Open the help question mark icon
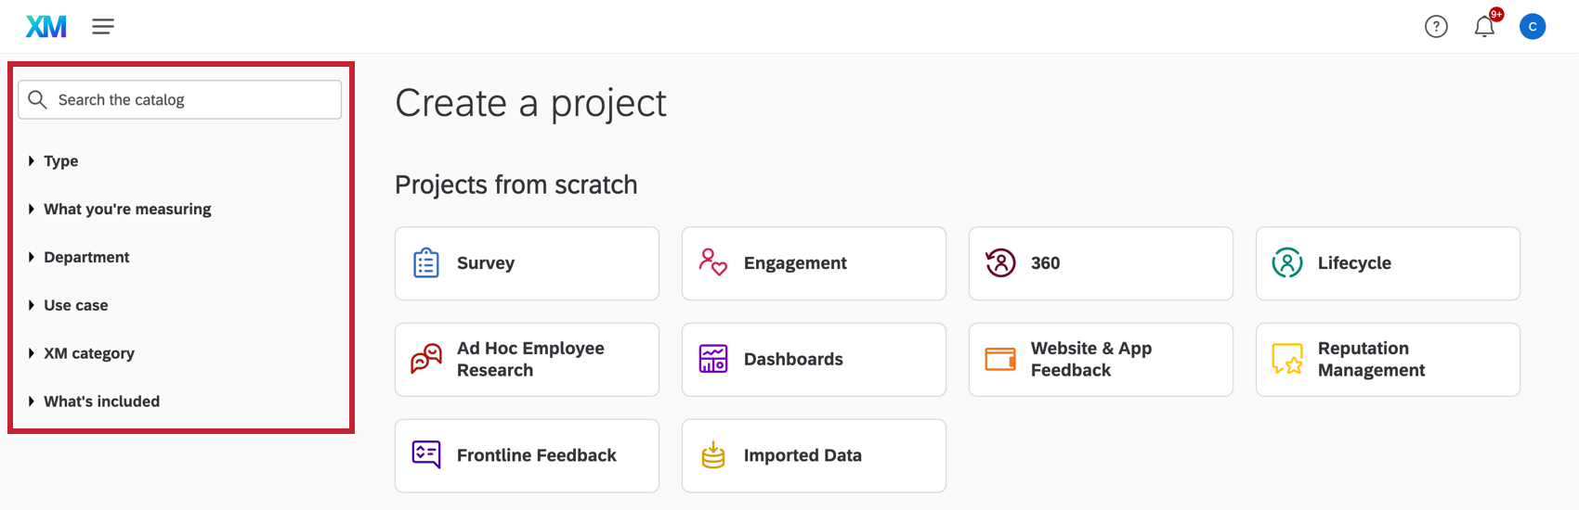1579x510 pixels. (1436, 27)
